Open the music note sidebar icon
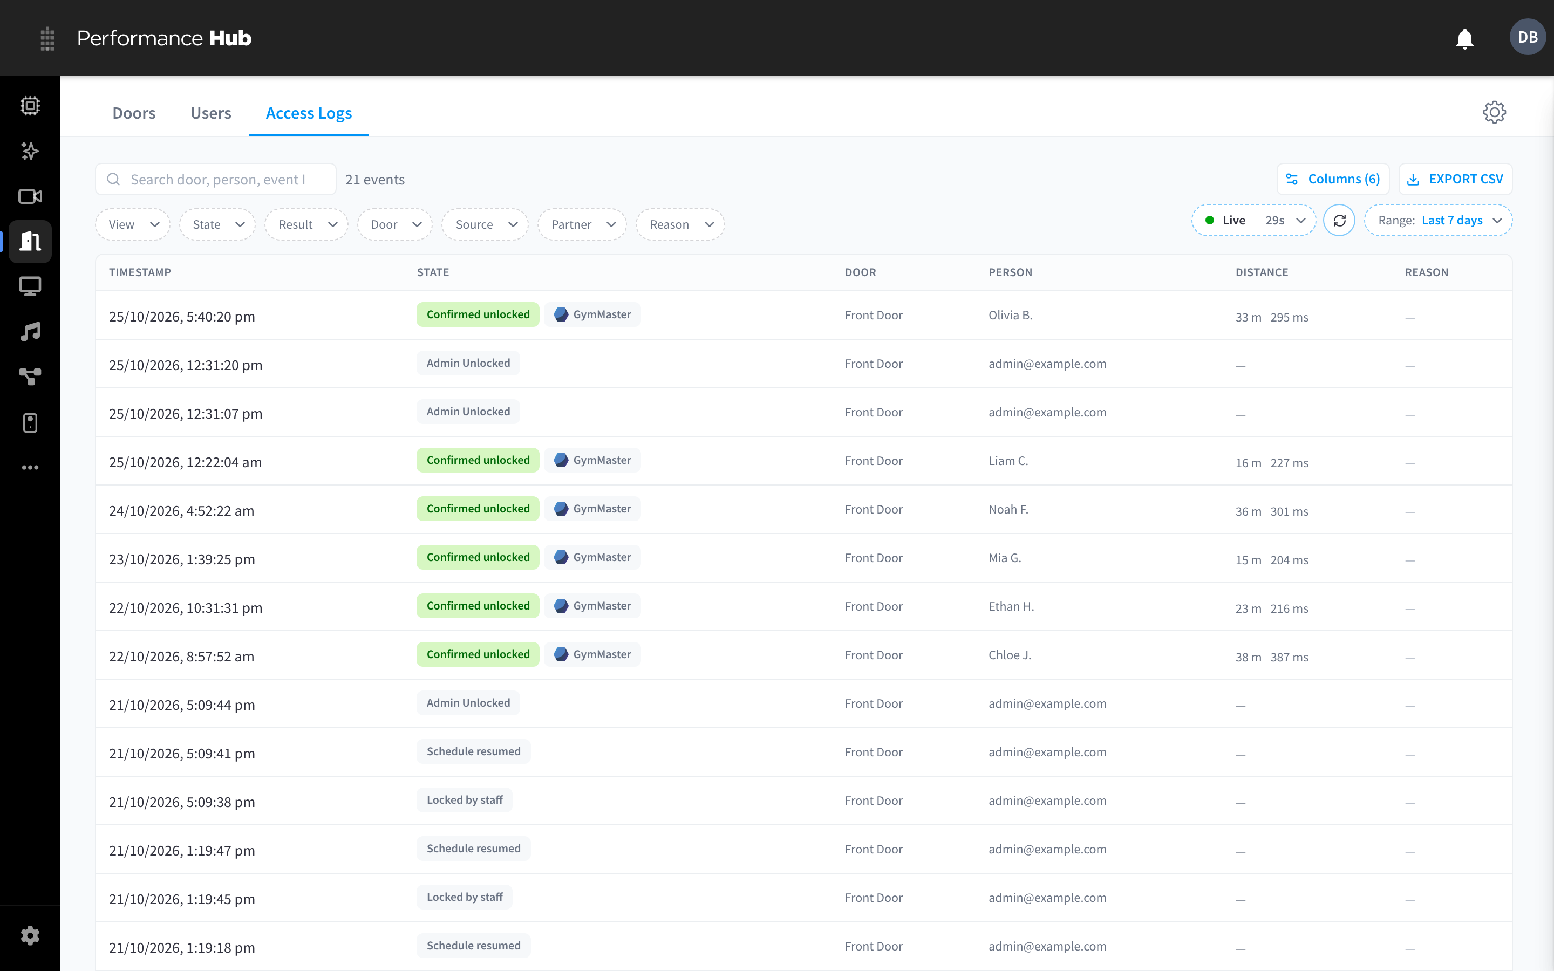Image resolution: width=1554 pixels, height=971 pixels. pyautogui.click(x=30, y=331)
